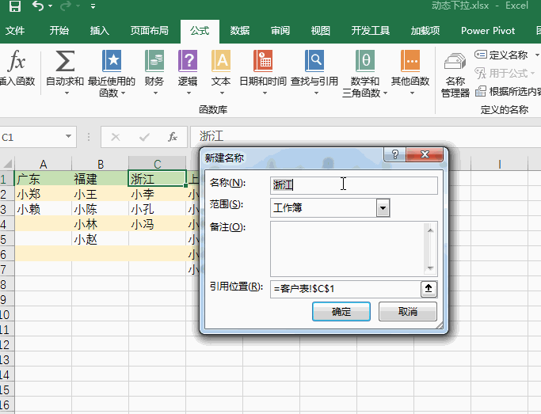
Task: Open Date and Time (日期和时间) functions
Action: 263,62
